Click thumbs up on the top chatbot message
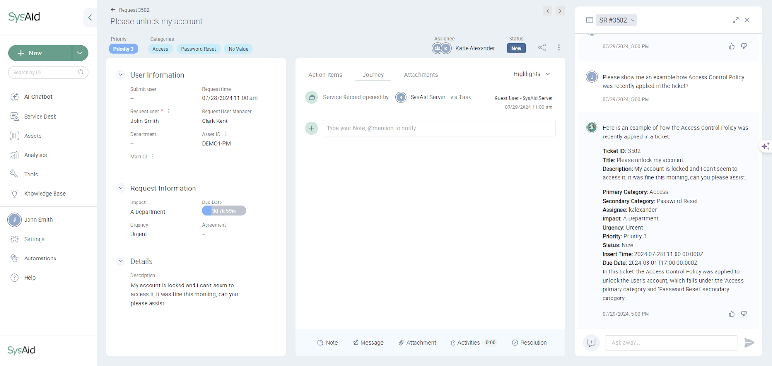 coord(731,46)
